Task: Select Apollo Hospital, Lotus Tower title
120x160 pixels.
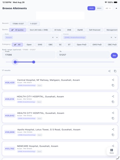Action: [49, 130]
